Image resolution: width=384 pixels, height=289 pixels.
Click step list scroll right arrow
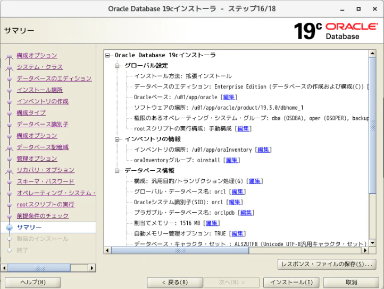click(x=92, y=268)
